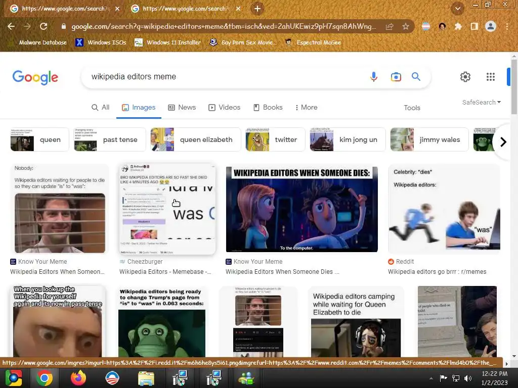The width and height of the screenshot is (518, 388).
Task: Open the tab search dropdown arrow
Action: point(458,9)
